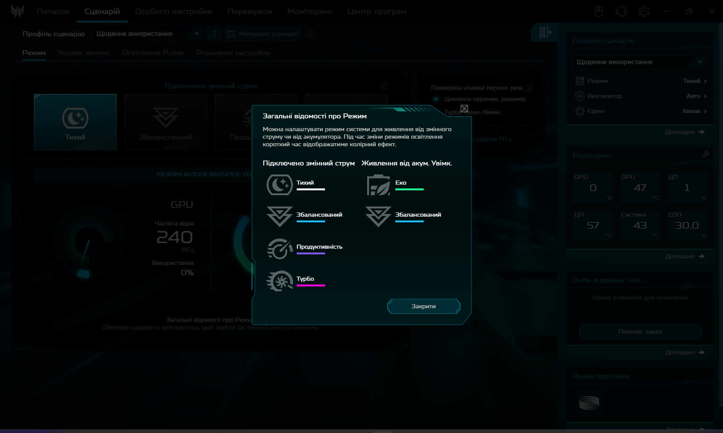Click the Eco battery leaf icon
This screenshot has height=433, width=723.
click(x=378, y=185)
